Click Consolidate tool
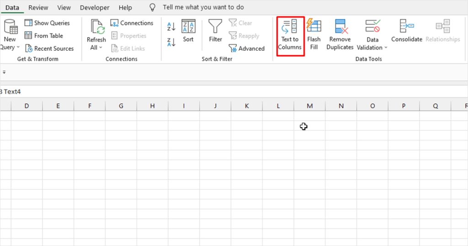Screen dimensions: 468x246 tap(407, 31)
